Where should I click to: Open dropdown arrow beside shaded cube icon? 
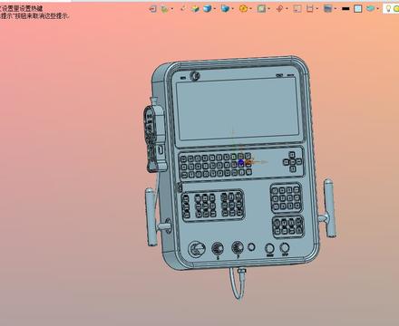pos(215,9)
